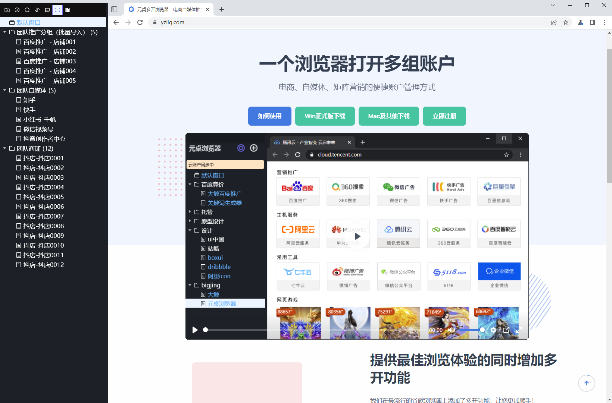
Task: Collapse the 团队自媒体 group arrow
Action: point(4,90)
